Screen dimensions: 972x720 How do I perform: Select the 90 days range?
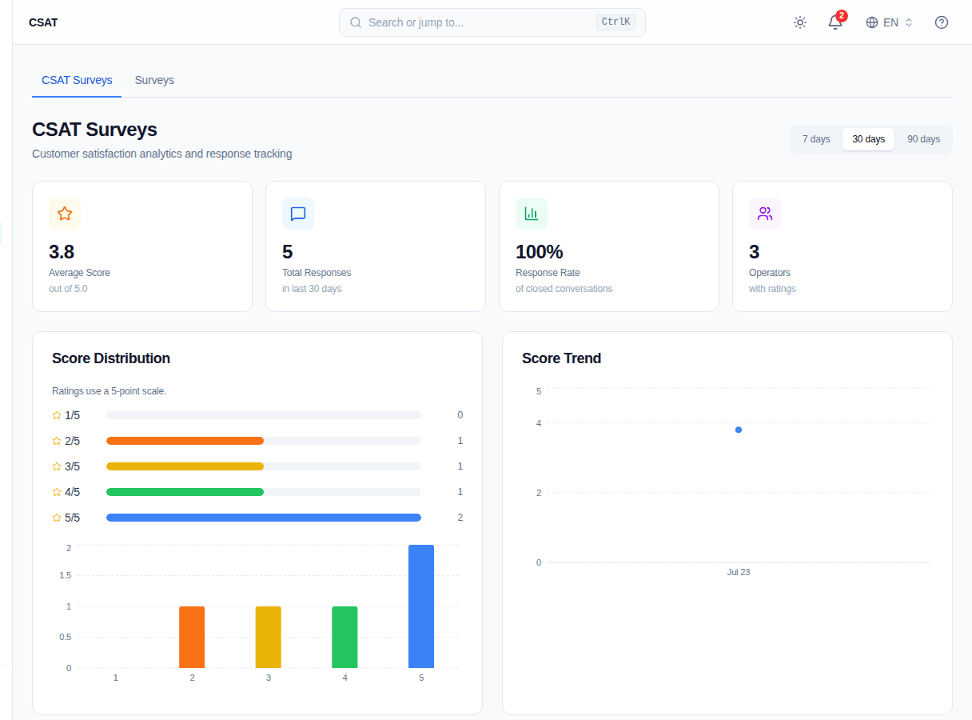pyautogui.click(x=923, y=139)
